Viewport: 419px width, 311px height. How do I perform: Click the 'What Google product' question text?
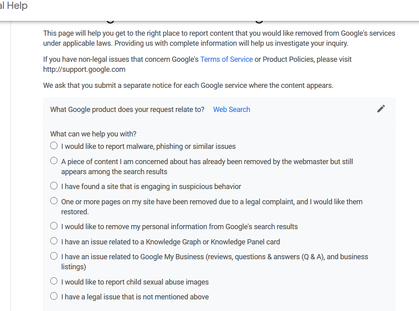tap(127, 110)
